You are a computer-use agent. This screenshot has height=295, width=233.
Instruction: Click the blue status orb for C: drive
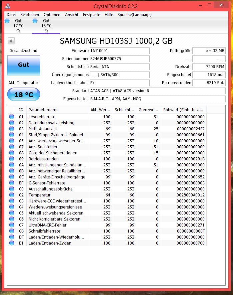coord(7,21)
